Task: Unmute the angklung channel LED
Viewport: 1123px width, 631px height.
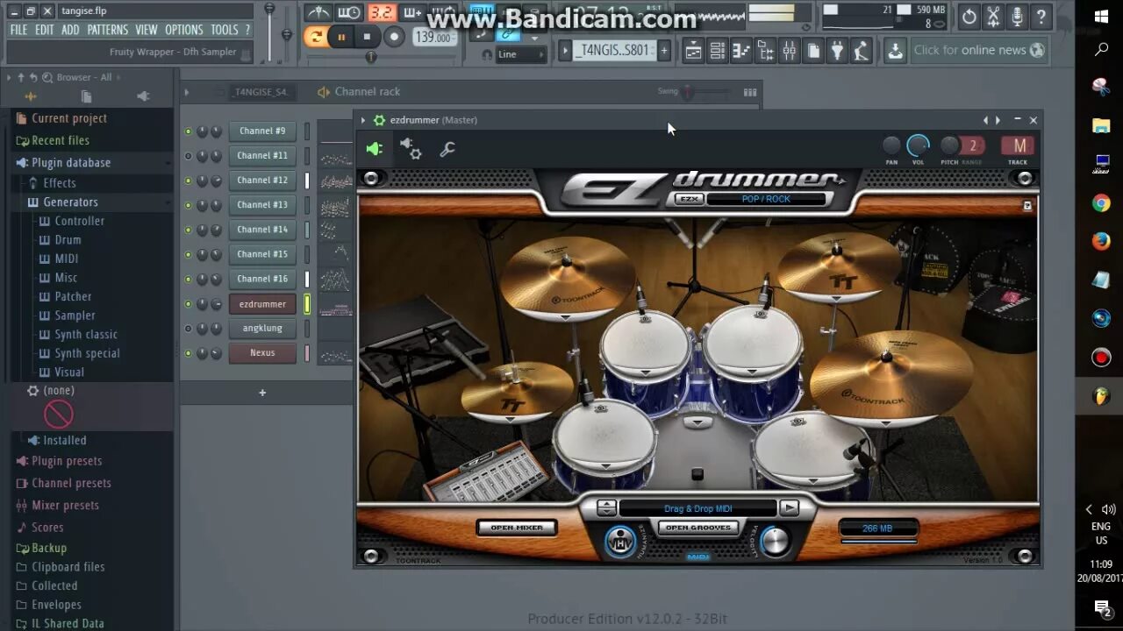Action: tap(188, 329)
